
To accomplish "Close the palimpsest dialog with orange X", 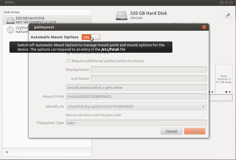I will coord(204,27).
